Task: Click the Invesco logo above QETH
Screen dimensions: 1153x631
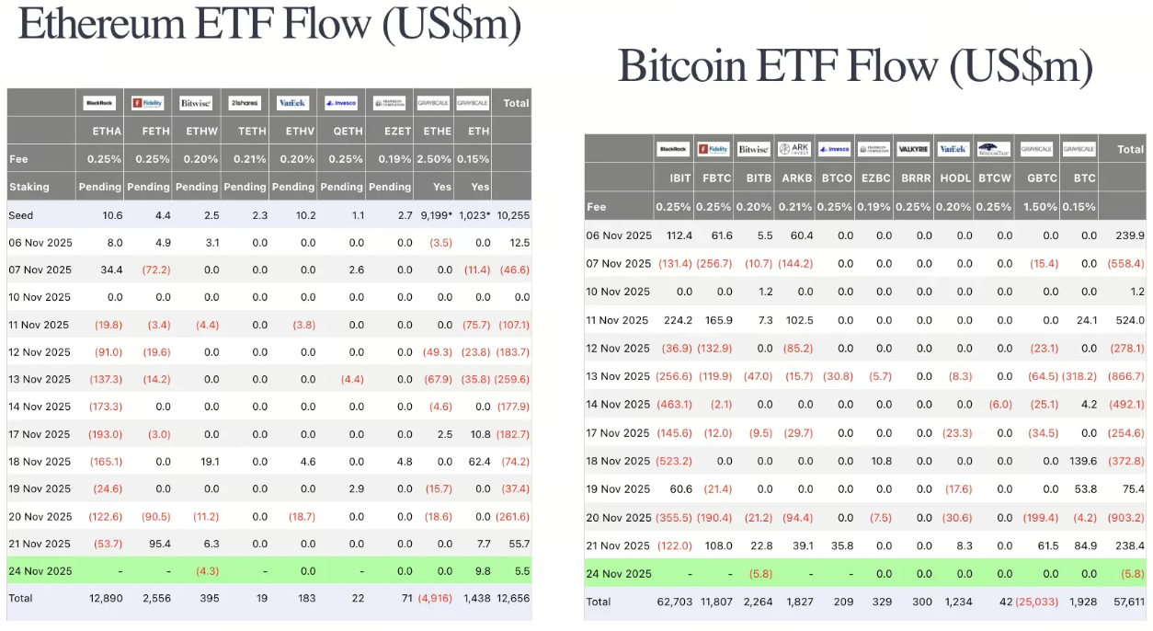Action: point(341,103)
